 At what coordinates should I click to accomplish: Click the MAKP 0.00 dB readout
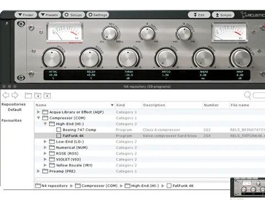point(240,75)
